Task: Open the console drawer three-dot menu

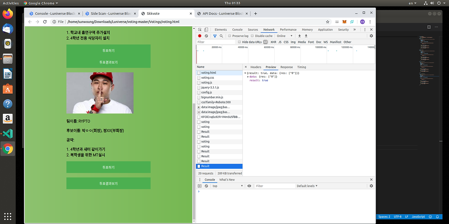Action: coord(200,180)
